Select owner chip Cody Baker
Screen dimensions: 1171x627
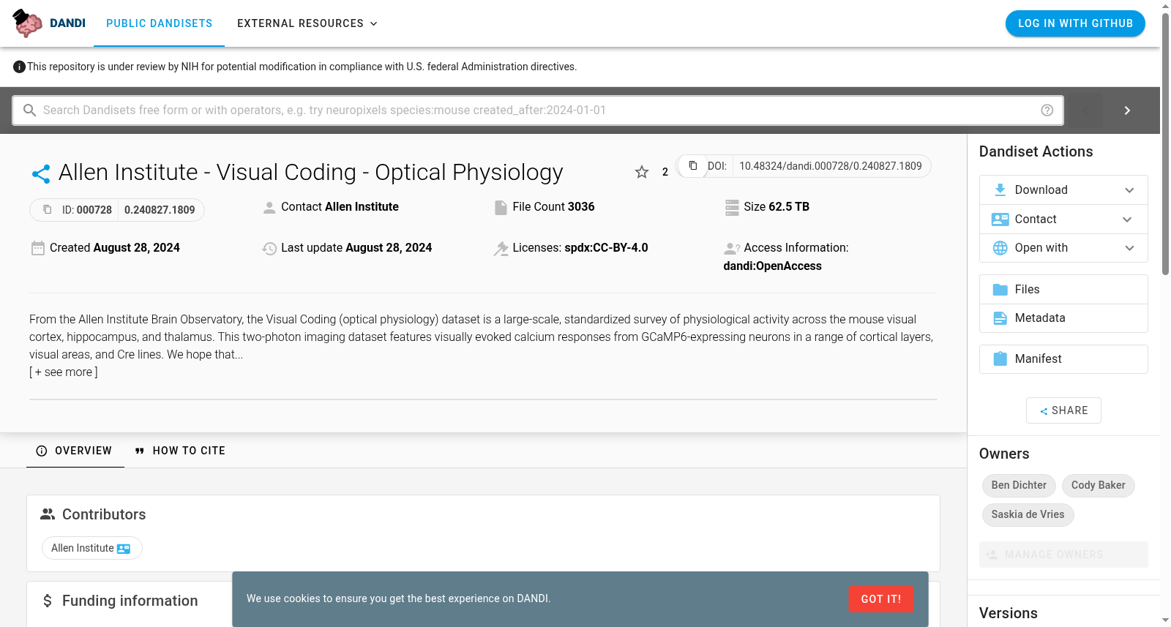coord(1098,485)
